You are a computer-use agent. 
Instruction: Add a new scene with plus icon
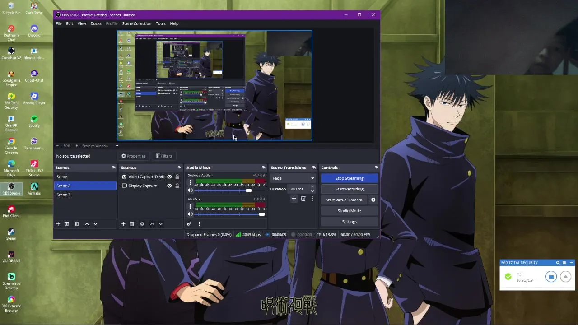coord(58,224)
